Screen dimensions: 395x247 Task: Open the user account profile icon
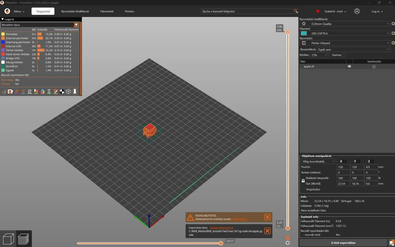357,11
